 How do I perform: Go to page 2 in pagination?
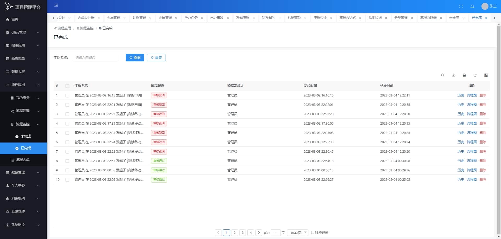coord(235,232)
